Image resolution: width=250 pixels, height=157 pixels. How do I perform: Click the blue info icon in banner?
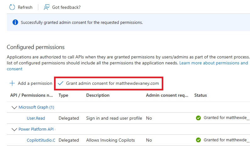point(15,22)
